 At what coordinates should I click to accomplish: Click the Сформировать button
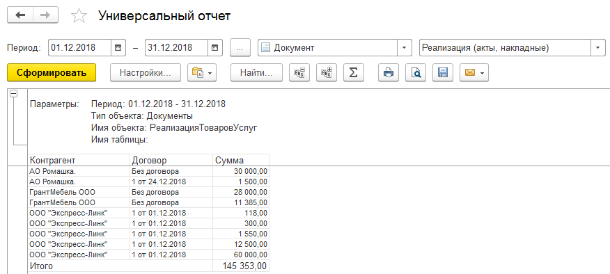point(52,72)
